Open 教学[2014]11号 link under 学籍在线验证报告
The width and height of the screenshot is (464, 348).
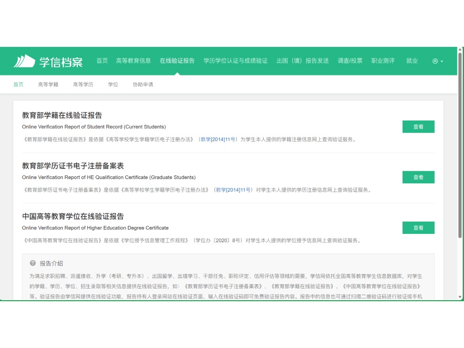click(218, 139)
